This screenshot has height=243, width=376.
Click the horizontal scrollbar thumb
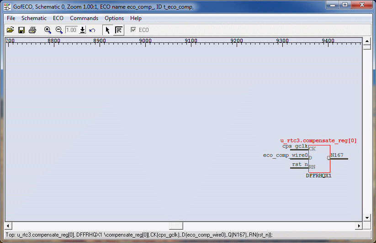(176, 226)
